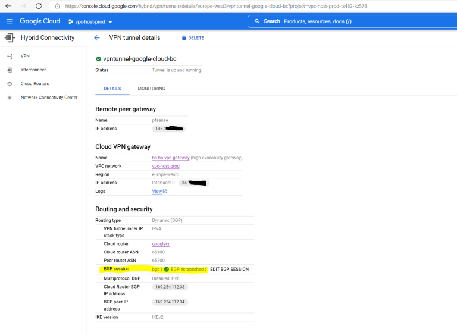
Task: Click the Cloud router ASN value 65100
Action: coord(158,252)
